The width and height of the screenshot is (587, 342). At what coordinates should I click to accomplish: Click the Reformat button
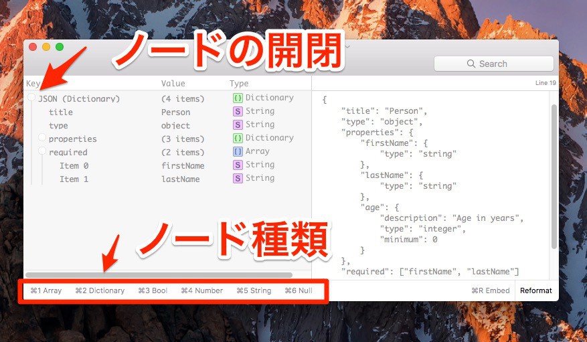pyautogui.click(x=536, y=290)
